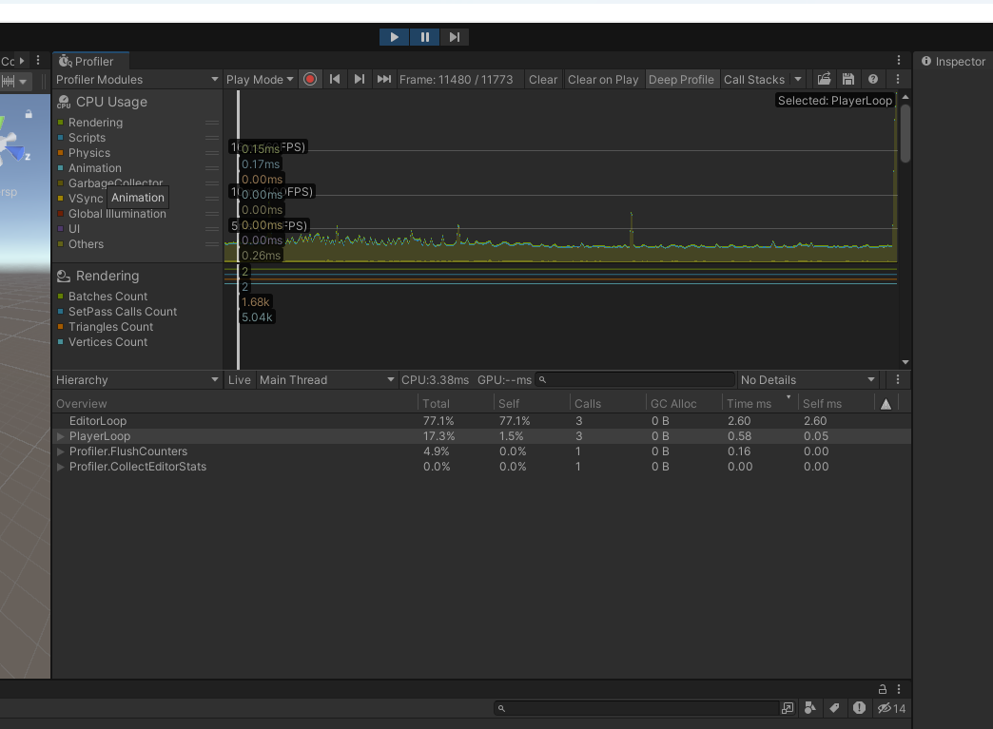
Task: Click Clear on Play option
Action: tap(603, 79)
